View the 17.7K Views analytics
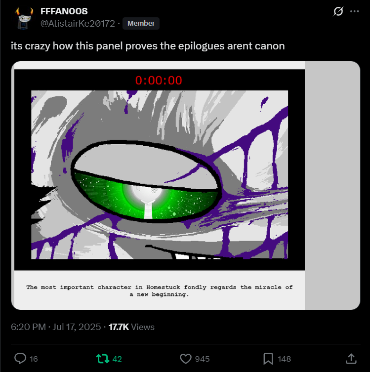The width and height of the screenshot is (370, 372). pos(131,327)
